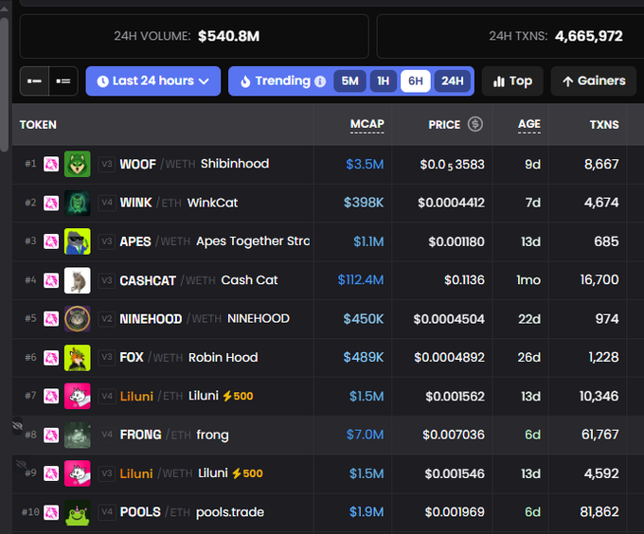644x534 pixels.
Task: Click 24H VOLUME $540.8M stat box
Action: [x=194, y=37]
